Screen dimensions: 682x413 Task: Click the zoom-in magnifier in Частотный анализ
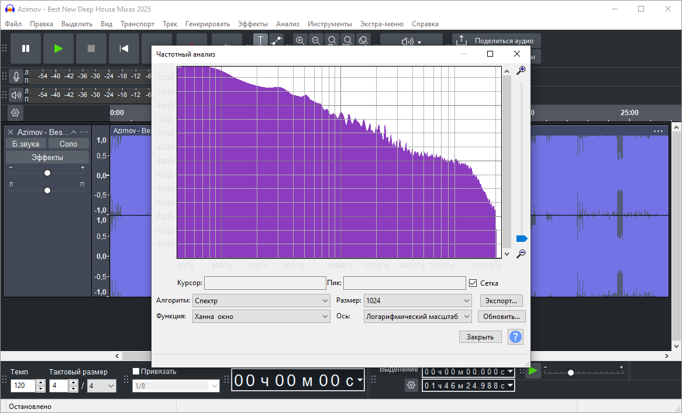click(521, 70)
